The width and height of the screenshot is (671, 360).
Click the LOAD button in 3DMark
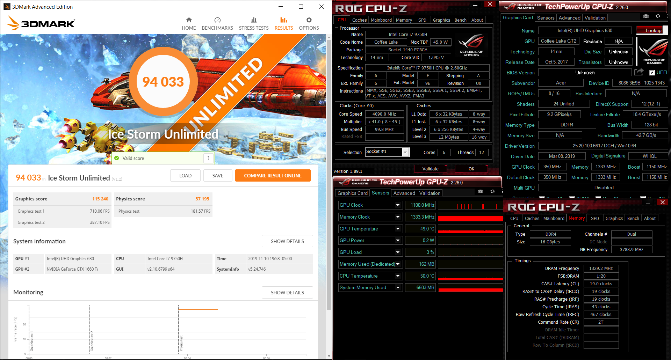coord(185,176)
